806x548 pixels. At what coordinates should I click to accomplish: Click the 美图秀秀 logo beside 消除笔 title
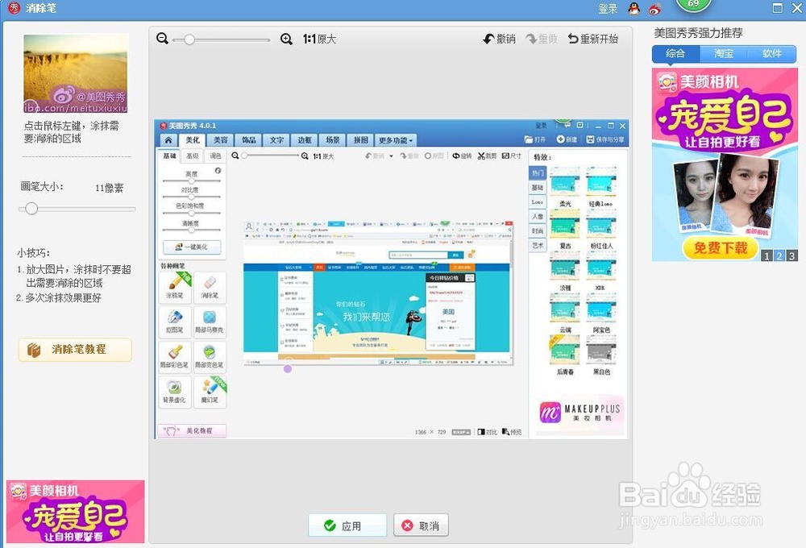coord(14,8)
